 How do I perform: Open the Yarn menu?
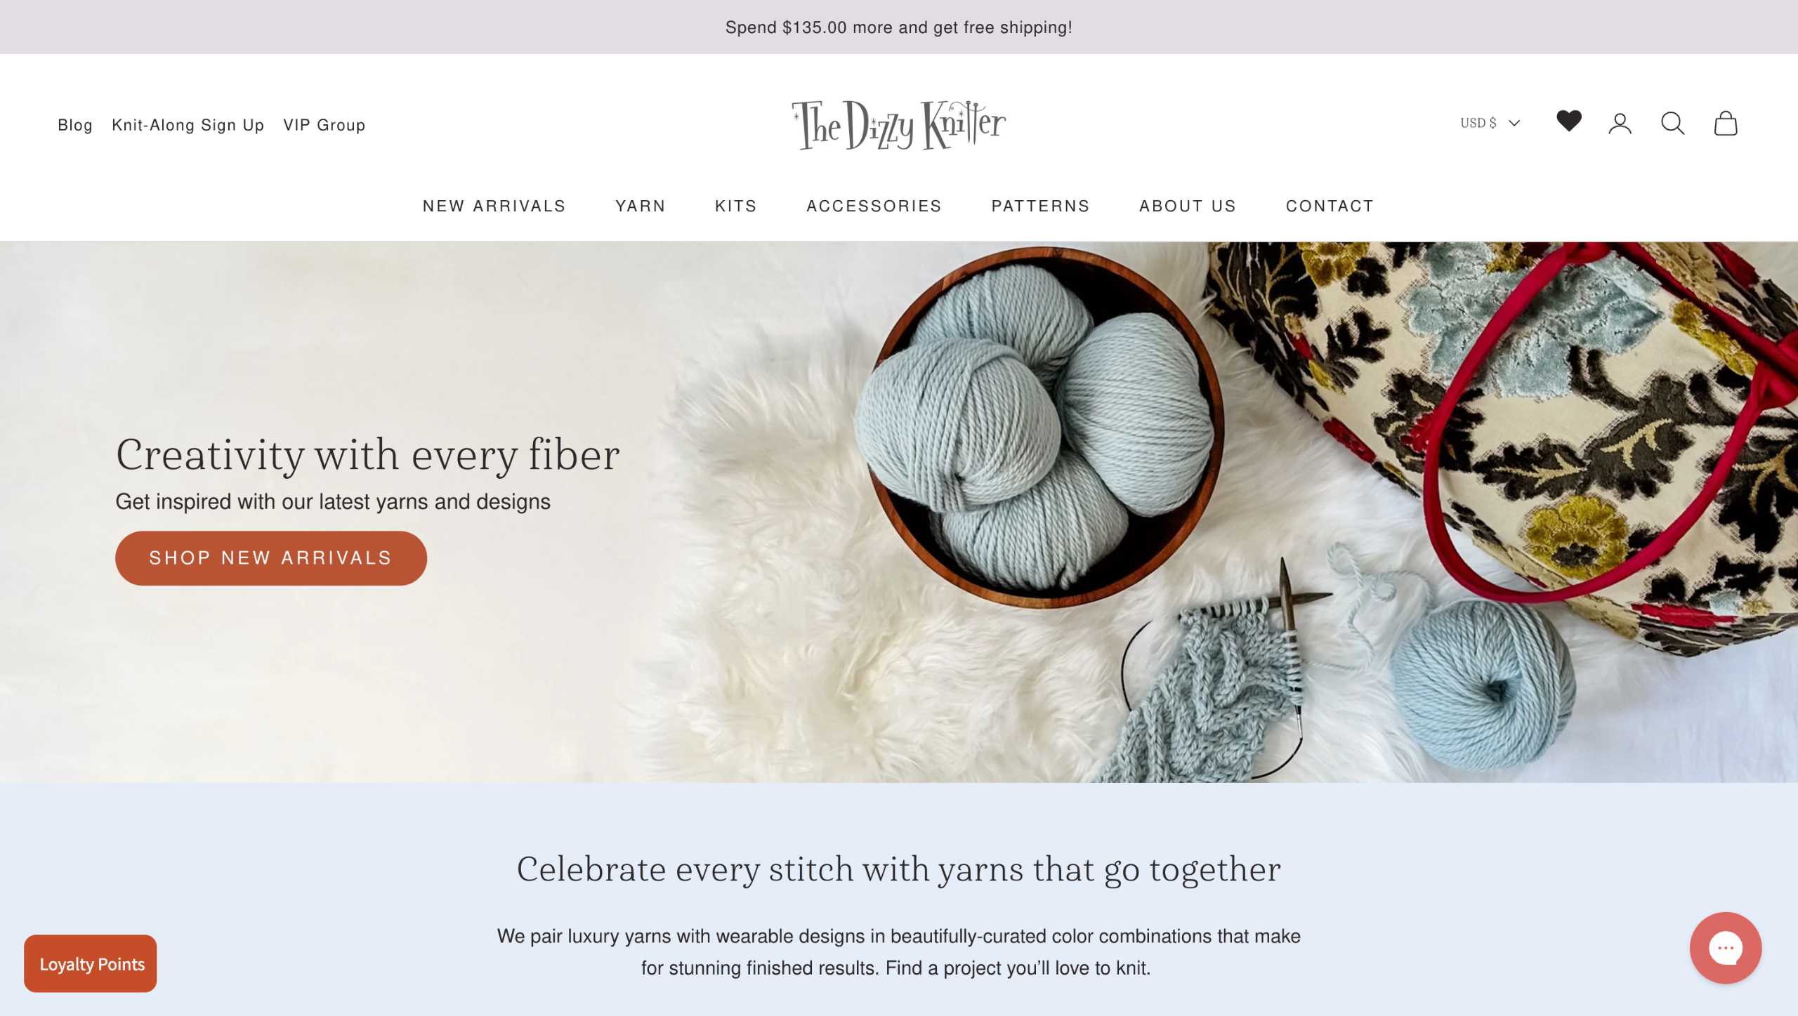640,206
